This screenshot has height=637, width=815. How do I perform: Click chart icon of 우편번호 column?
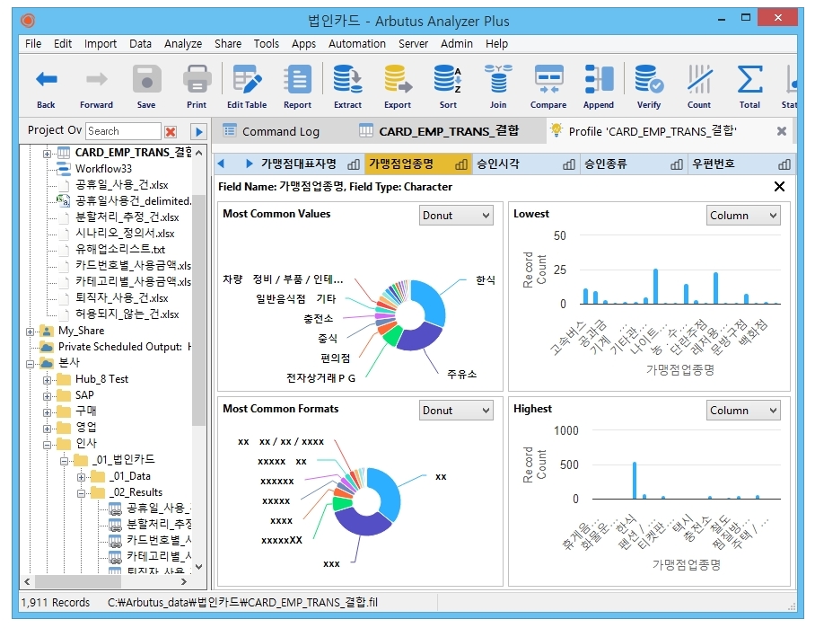coord(784,165)
